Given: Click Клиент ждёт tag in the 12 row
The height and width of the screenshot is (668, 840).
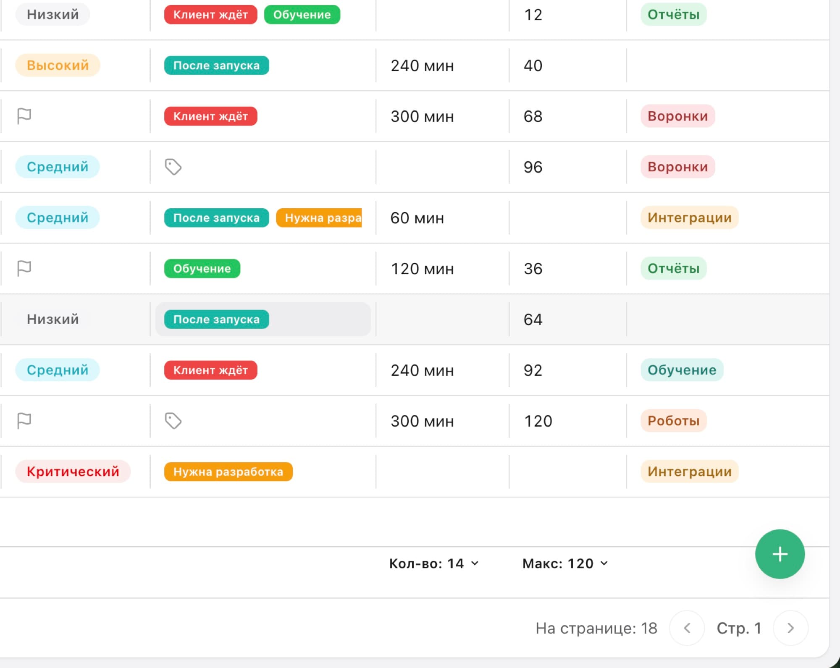Looking at the screenshot, I should tap(210, 15).
